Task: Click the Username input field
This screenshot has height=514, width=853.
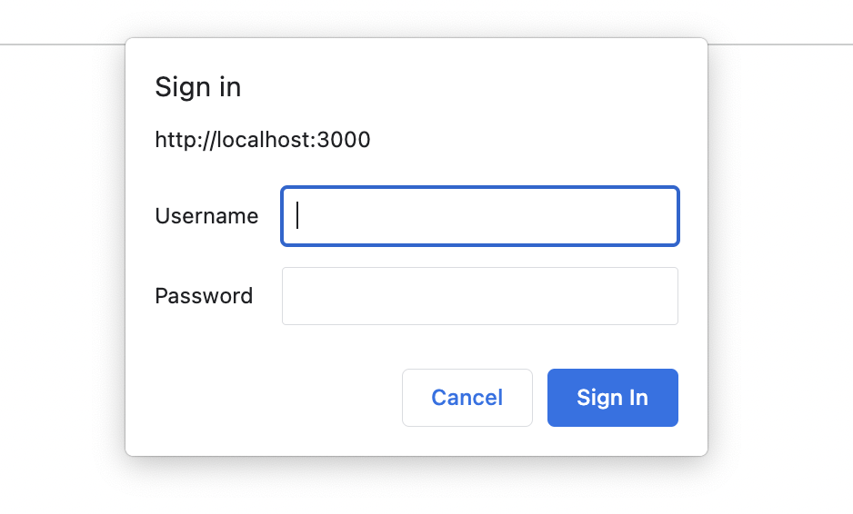Action: pos(479,216)
